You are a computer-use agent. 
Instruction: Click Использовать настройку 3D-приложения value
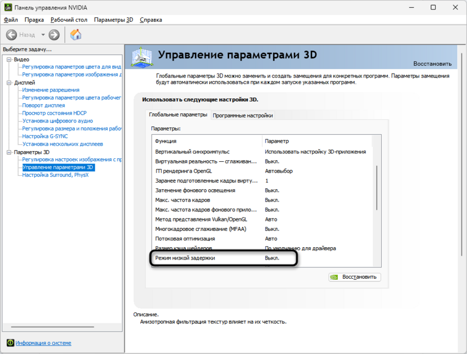(x=315, y=152)
